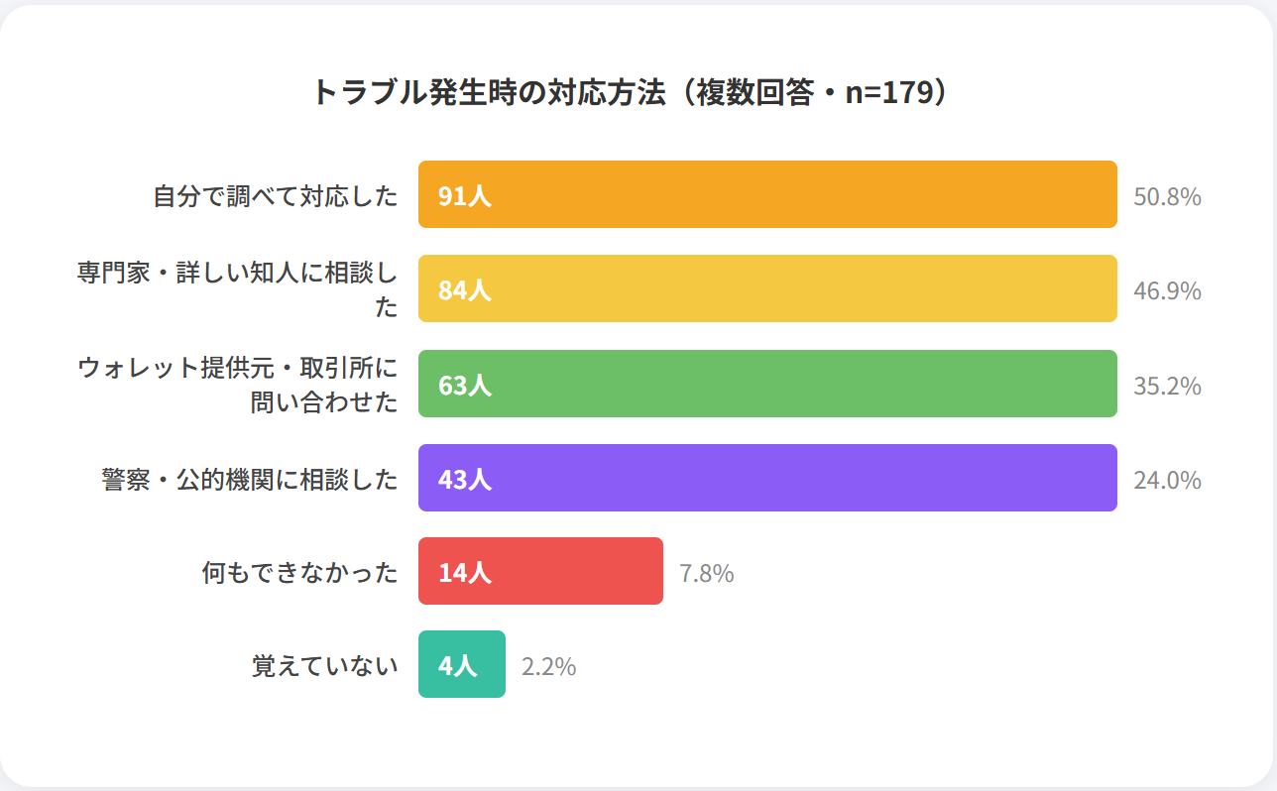
Task: Select the purple 警察・公的機関 bar
Action: tap(767, 479)
